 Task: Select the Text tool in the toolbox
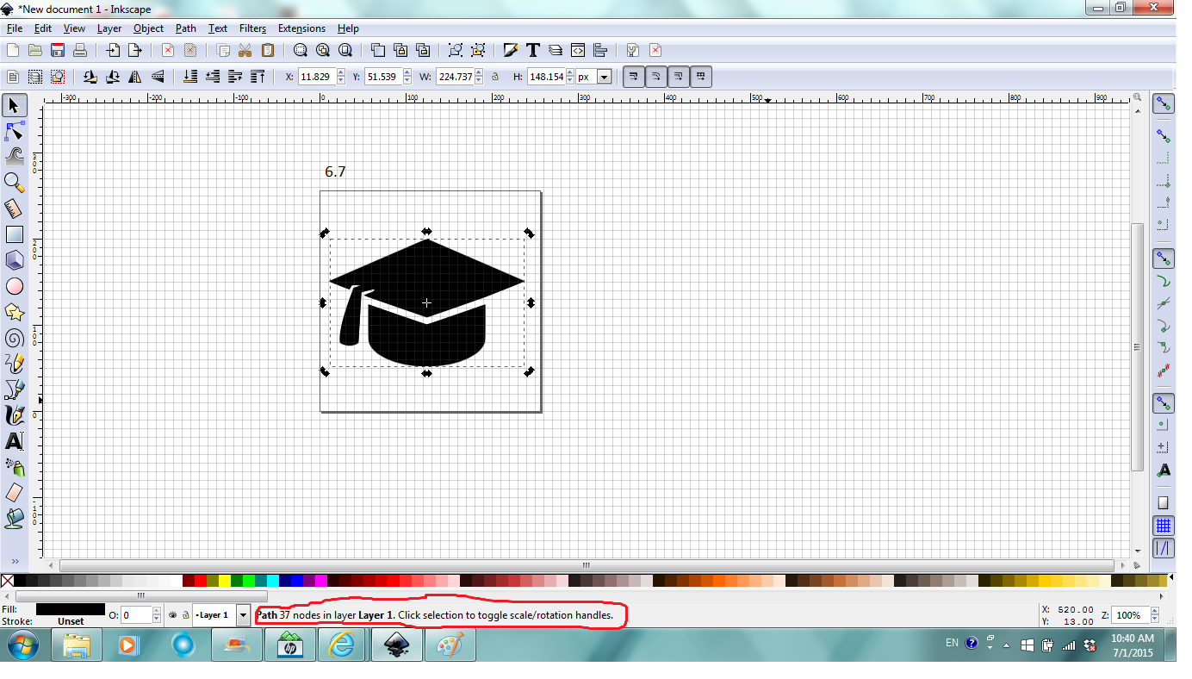pos(14,441)
